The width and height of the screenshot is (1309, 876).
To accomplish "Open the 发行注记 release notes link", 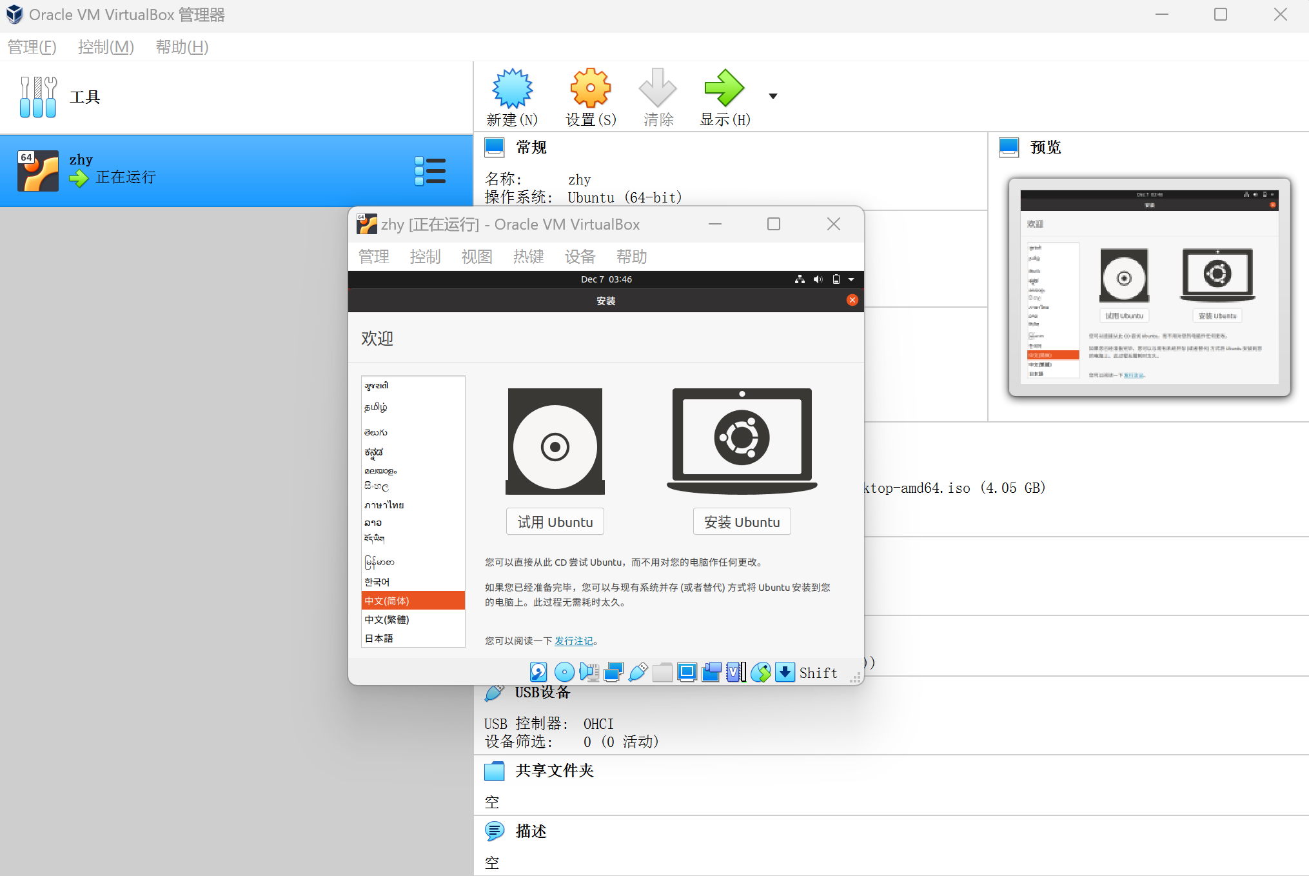I will [x=574, y=641].
